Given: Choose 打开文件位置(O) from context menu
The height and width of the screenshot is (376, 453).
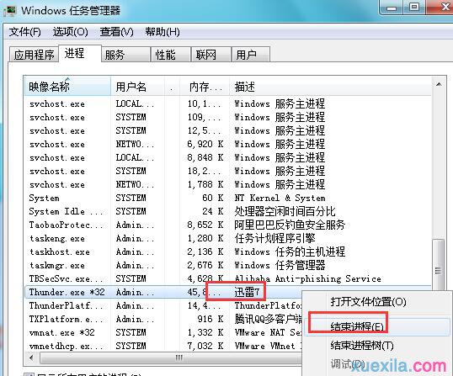Looking at the screenshot, I should coord(368,302).
